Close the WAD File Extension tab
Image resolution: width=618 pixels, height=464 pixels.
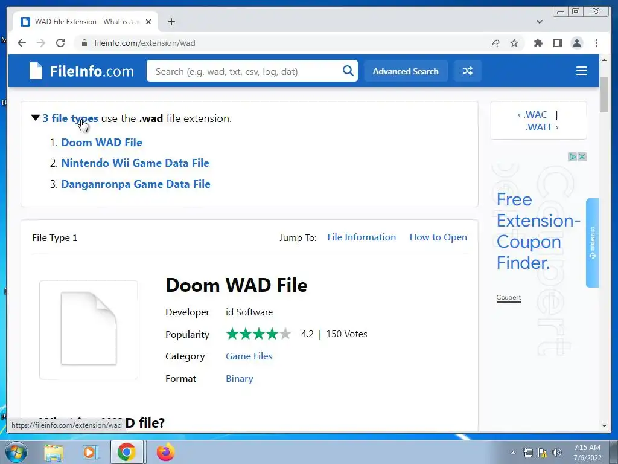click(x=148, y=22)
